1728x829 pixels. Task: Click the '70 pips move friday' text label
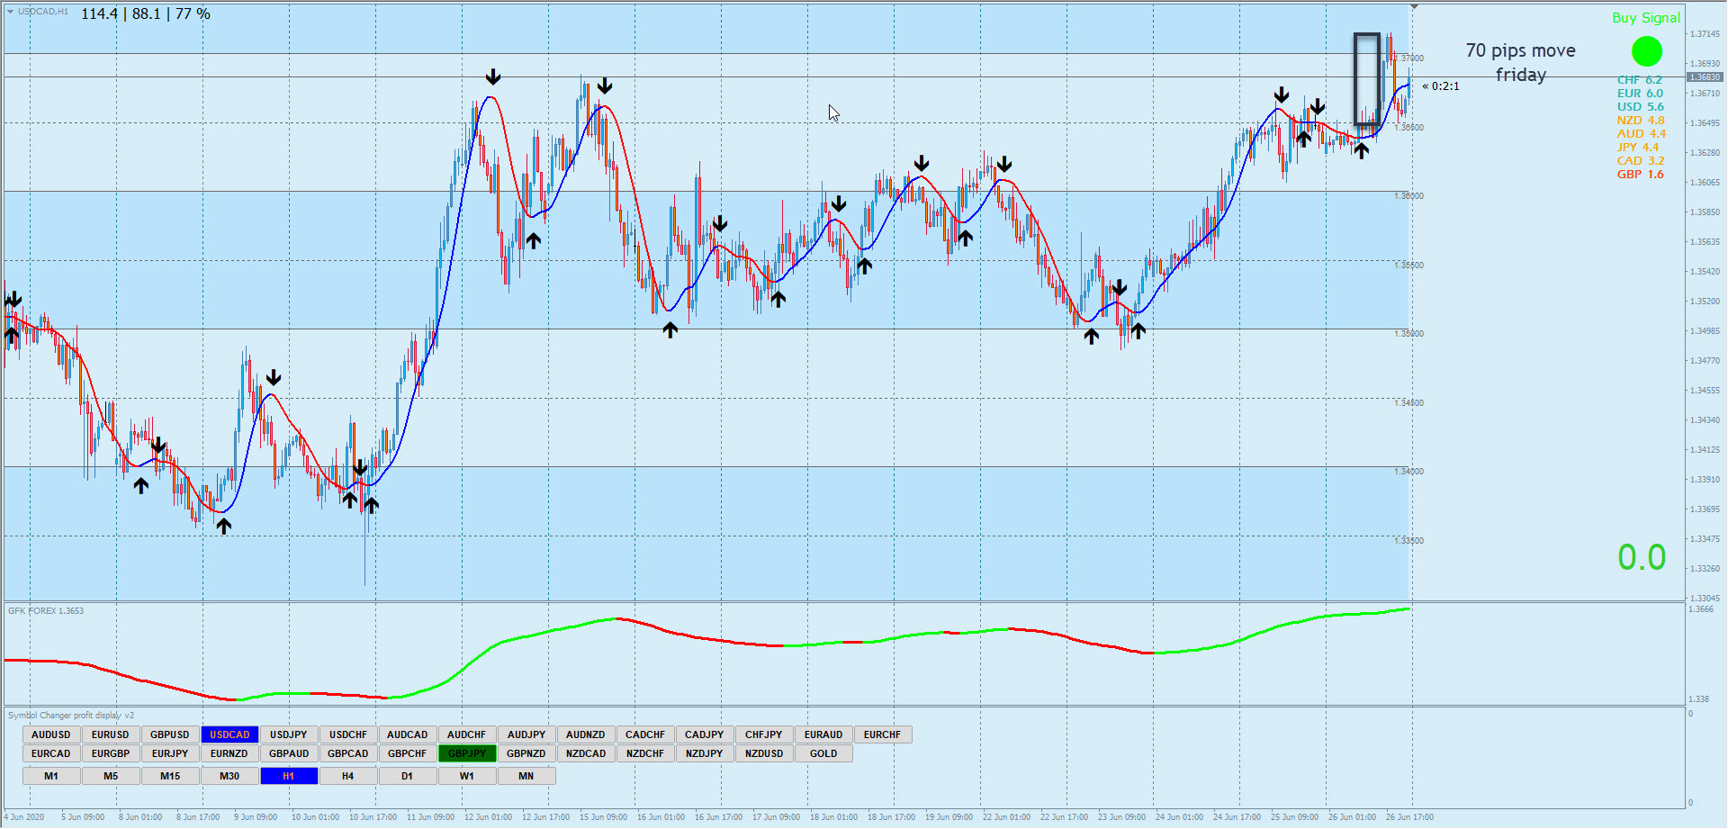(1520, 62)
